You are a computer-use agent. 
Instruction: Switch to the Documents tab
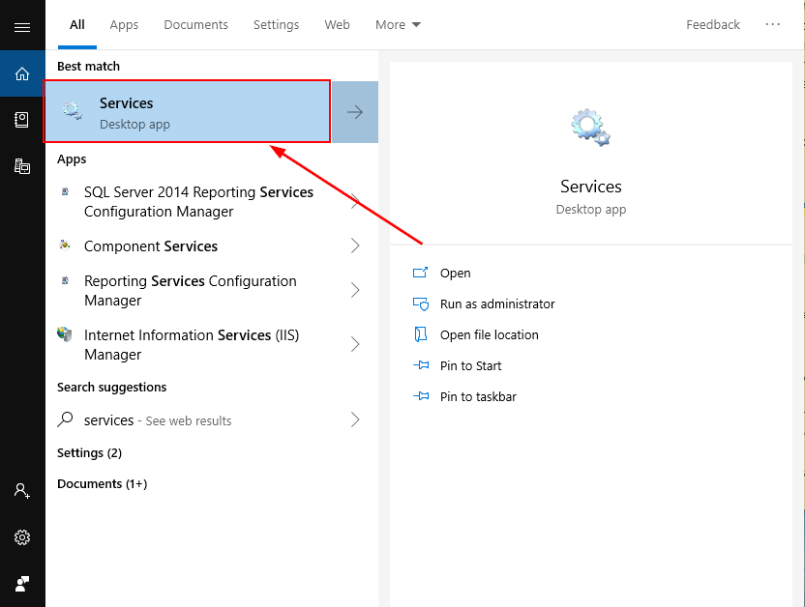(x=195, y=24)
